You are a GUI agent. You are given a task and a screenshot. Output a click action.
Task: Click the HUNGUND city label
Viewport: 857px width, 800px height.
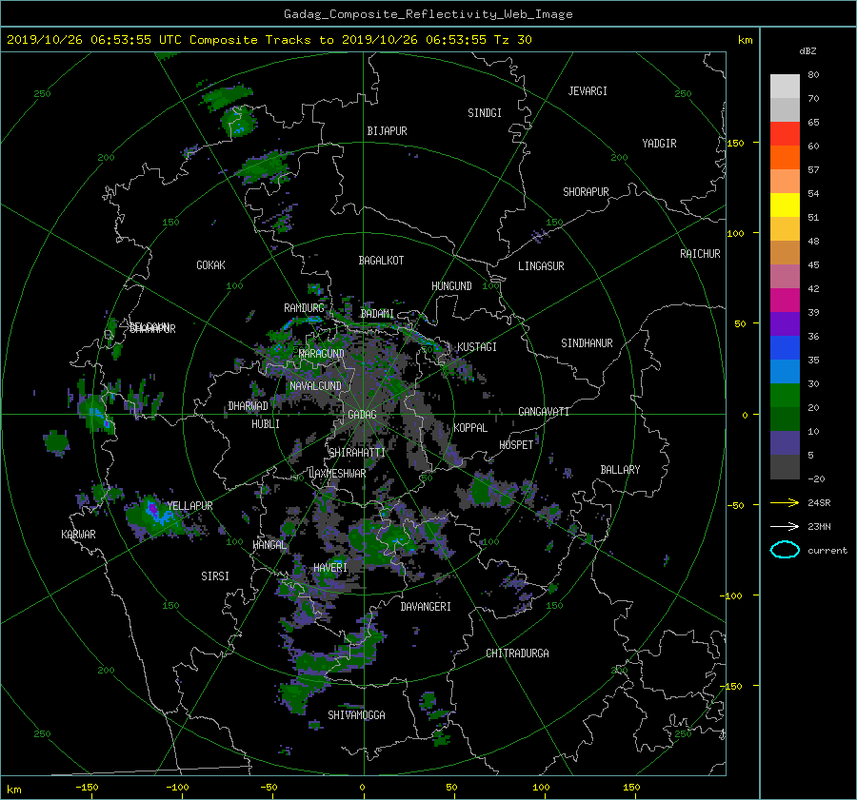[451, 286]
